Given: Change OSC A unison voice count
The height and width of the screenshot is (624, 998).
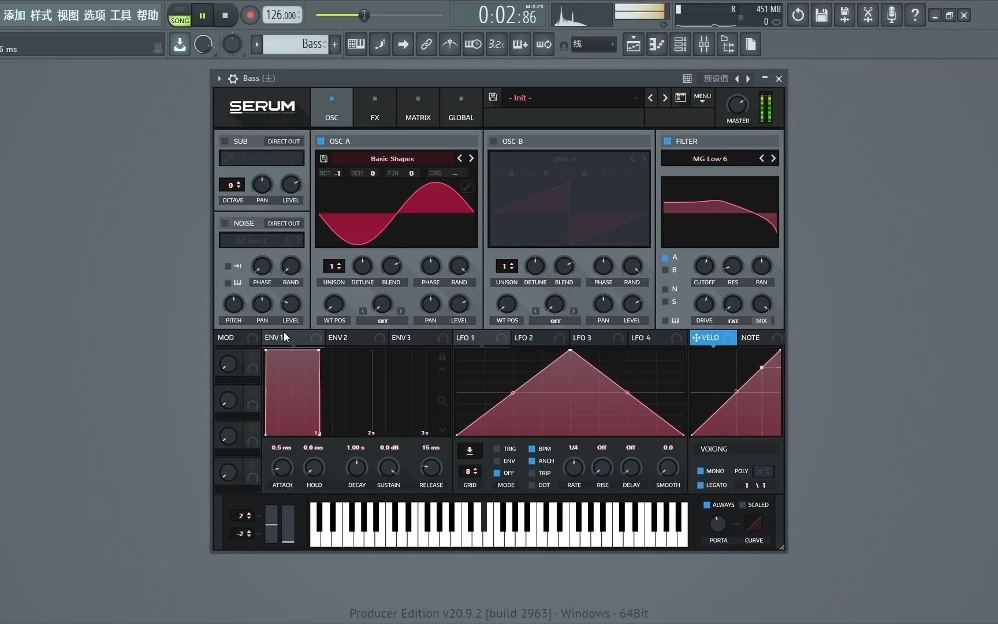Looking at the screenshot, I should click(x=334, y=266).
